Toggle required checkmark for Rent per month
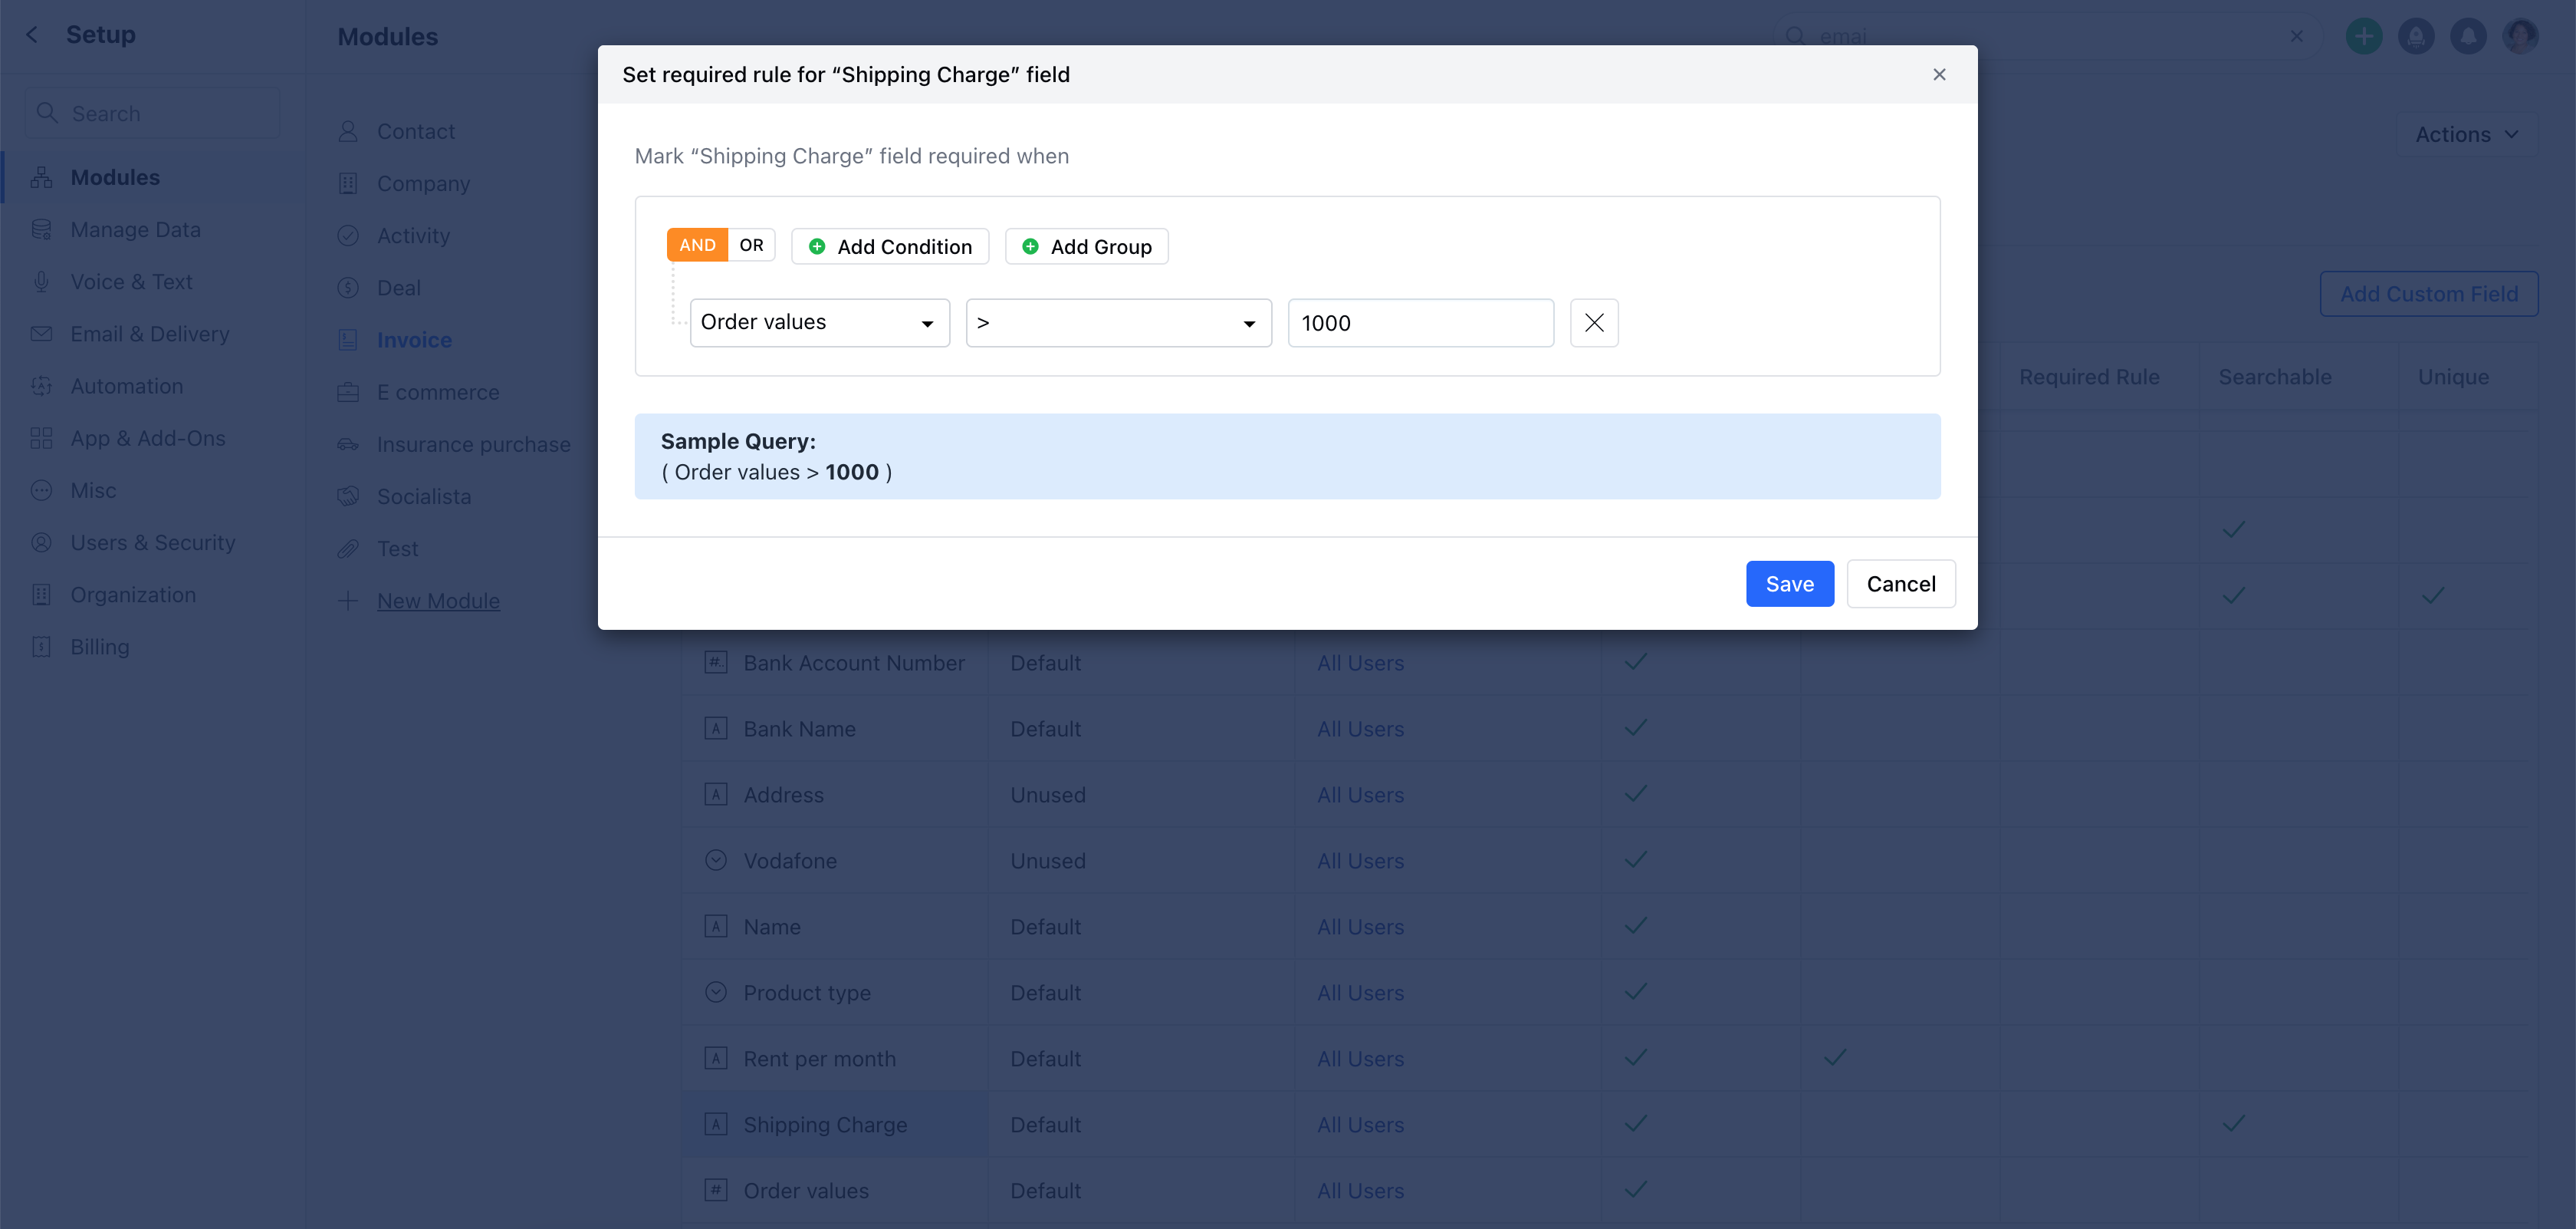The image size is (2576, 1229). [1835, 1057]
